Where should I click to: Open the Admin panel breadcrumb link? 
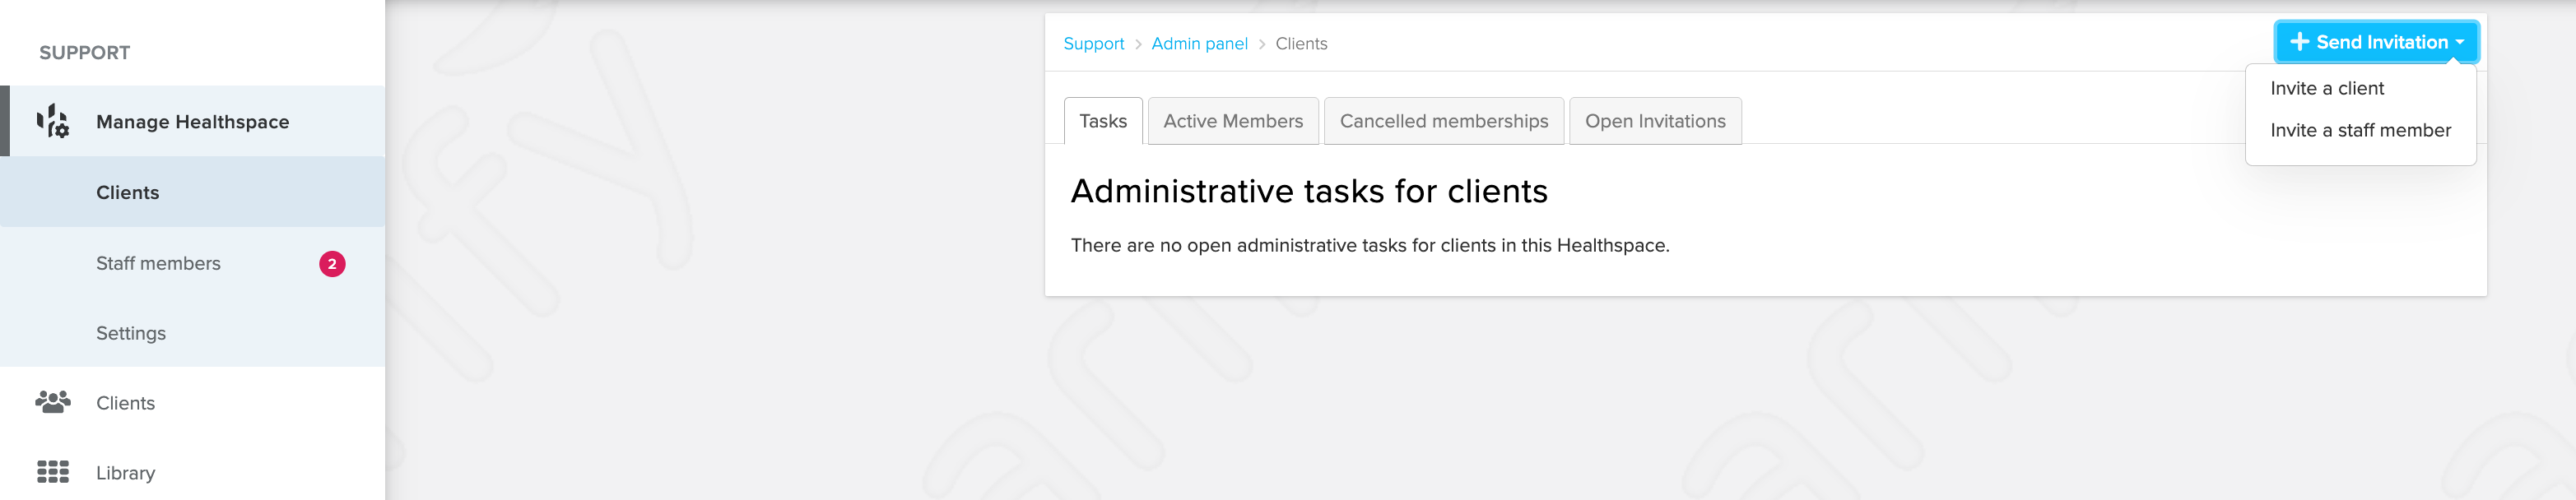[1199, 44]
